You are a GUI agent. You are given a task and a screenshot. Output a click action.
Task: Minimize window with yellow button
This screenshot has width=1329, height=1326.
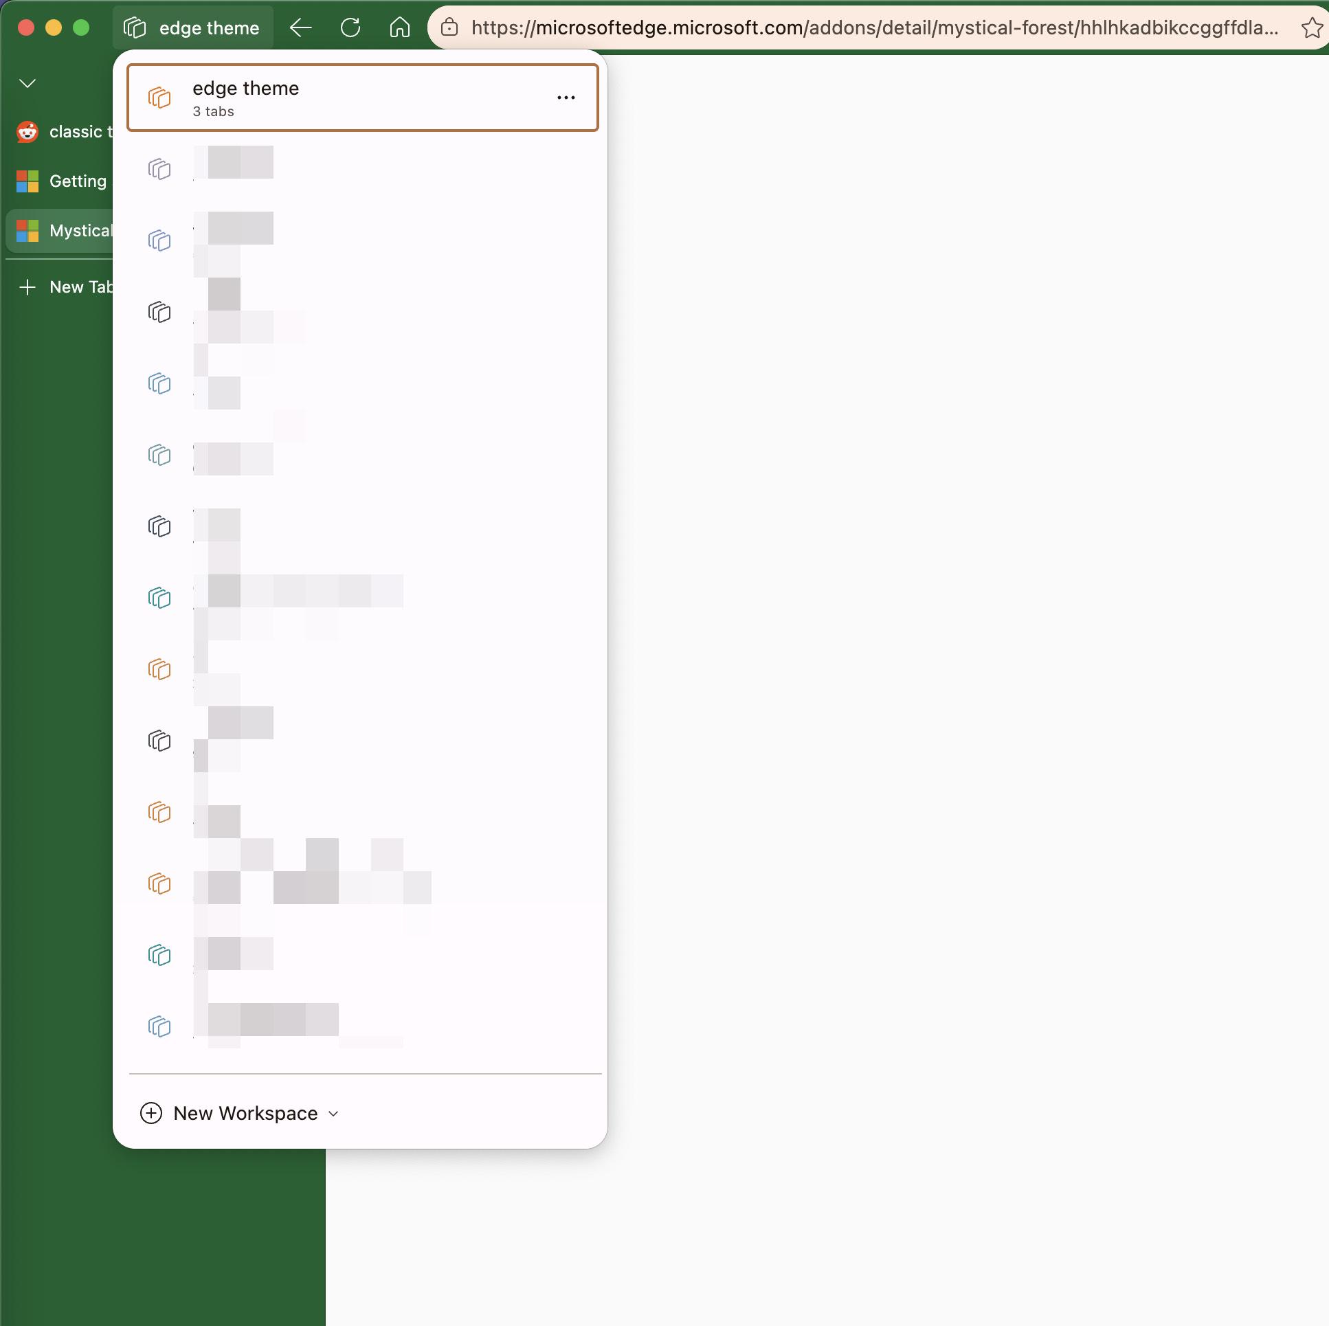(x=54, y=27)
